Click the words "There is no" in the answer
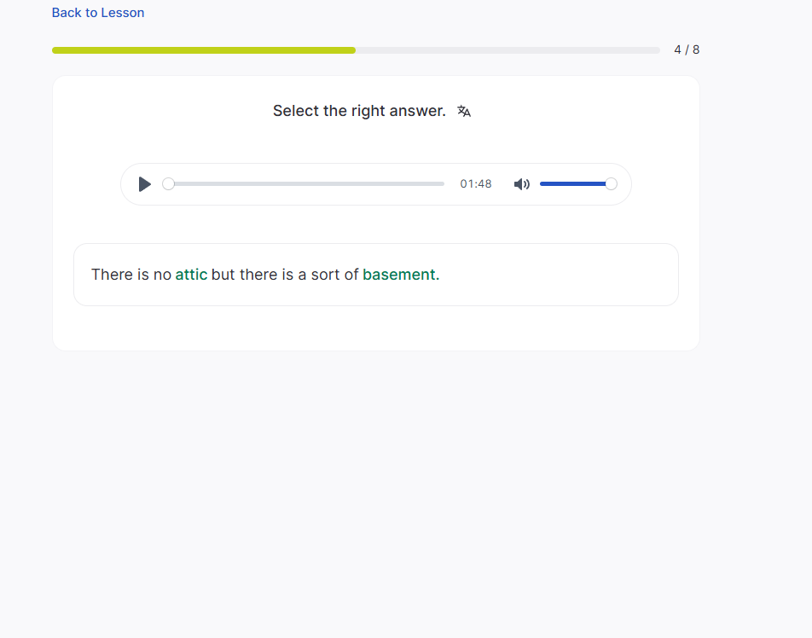Image resolution: width=812 pixels, height=638 pixels. pyautogui.click(x=131, y=275)
